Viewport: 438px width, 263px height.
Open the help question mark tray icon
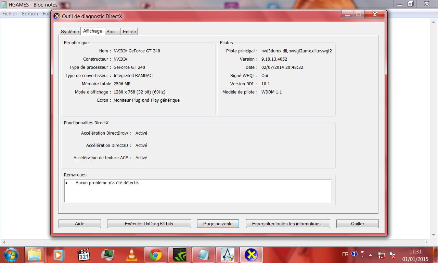coord(354,254)
